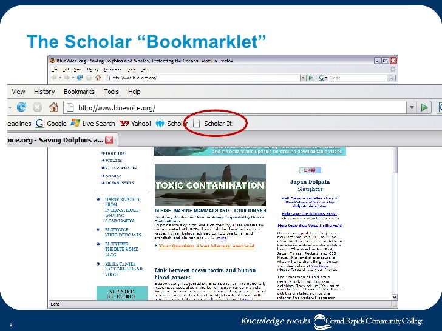Click Link between ocean toxins heading
Screen dimensions: 442x331
tap(205, 273)
